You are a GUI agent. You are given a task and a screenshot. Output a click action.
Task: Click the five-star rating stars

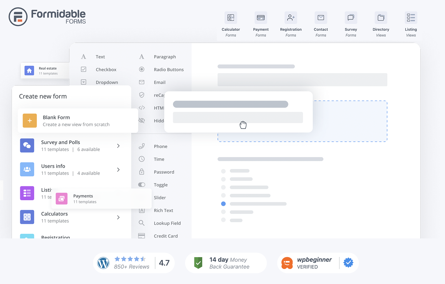pyautogui.click(x=130, y=259)
